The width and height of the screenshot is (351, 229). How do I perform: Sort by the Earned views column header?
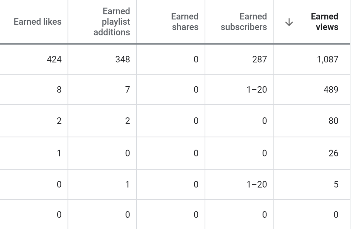tap(324, 22)
